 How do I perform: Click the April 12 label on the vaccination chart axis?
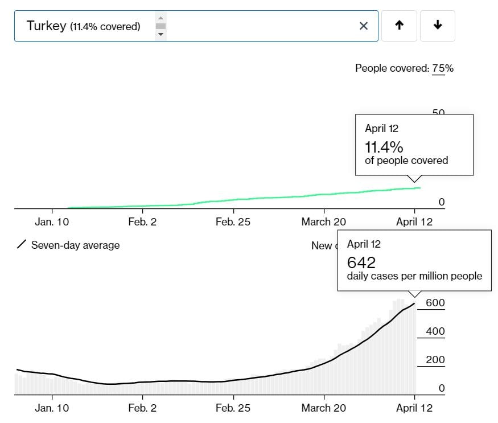[x=414, y=222]
